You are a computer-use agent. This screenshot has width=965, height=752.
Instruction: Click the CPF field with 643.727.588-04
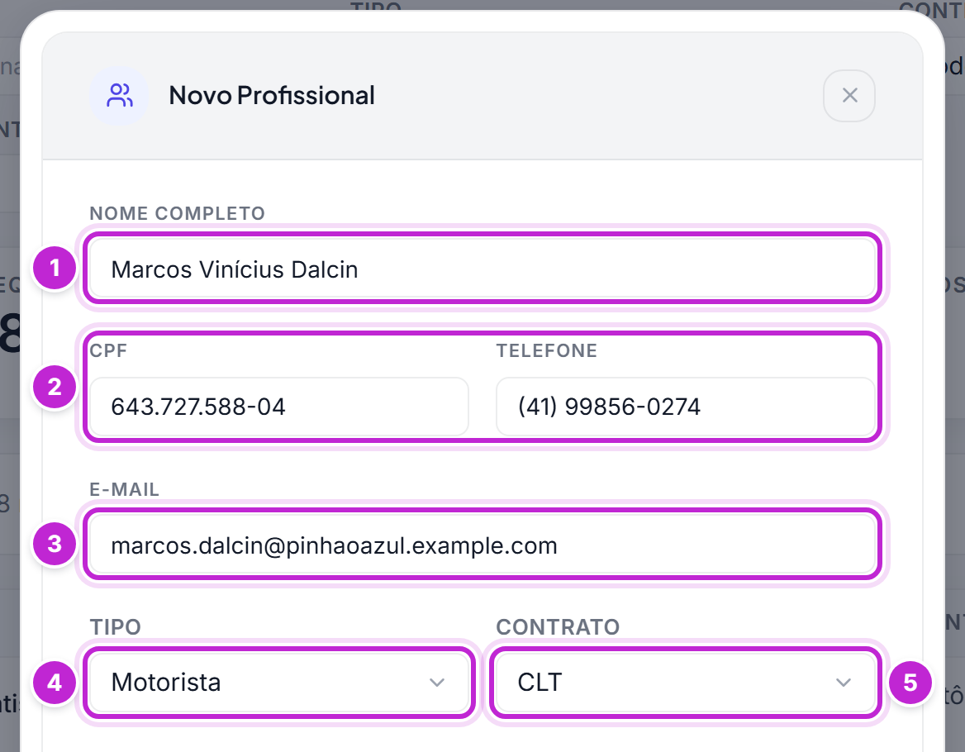pyautogui.click(x=278, y=407)
